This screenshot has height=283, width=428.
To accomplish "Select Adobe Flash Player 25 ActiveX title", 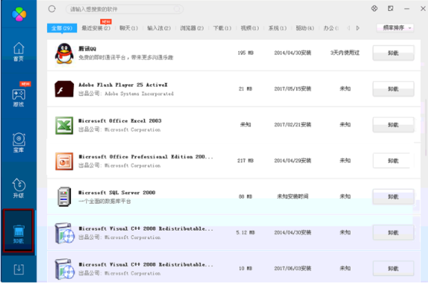I will coord(123,85).
